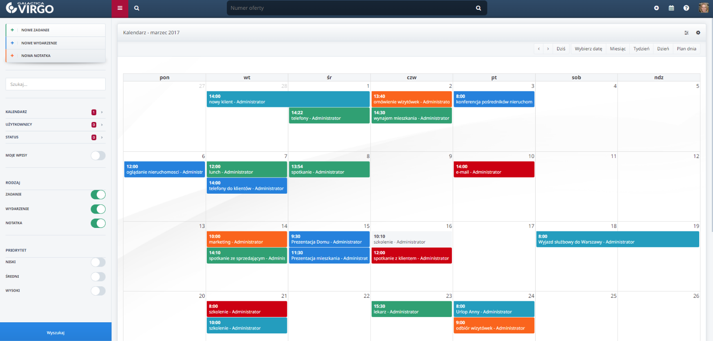This screenshot has height=341, width=713.
Task: Switch to Tydzień calendar view
Action: [x=641, y=49]
